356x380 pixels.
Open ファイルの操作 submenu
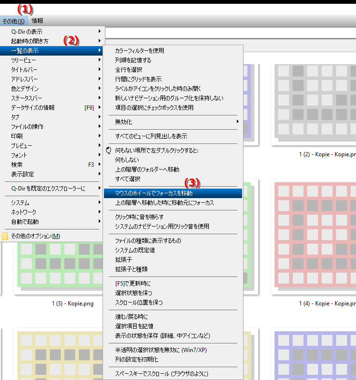(x=52, y=126)
